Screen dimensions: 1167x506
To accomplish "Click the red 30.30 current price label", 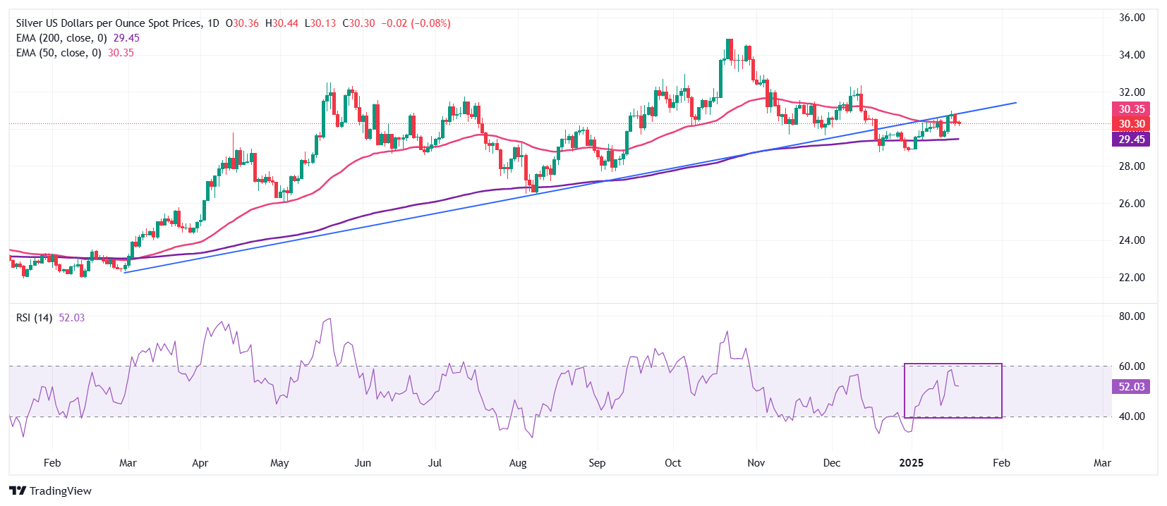I will [x=1131, y=124].
